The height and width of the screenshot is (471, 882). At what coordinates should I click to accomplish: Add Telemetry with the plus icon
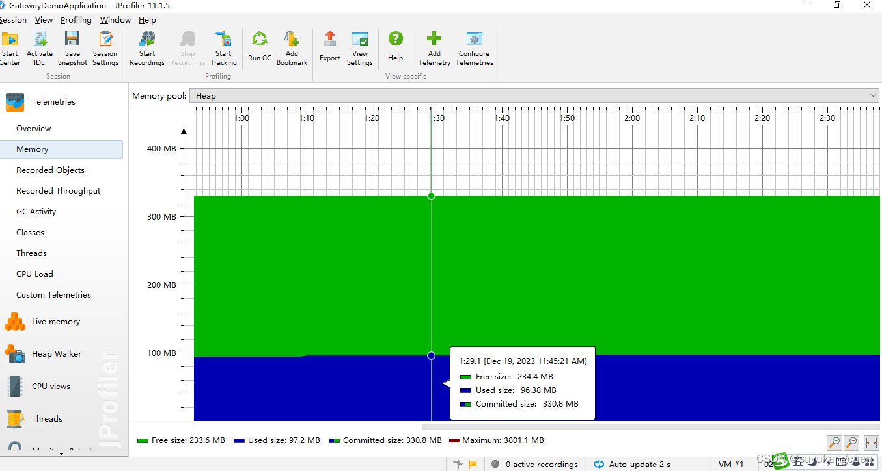pos(434,49)
